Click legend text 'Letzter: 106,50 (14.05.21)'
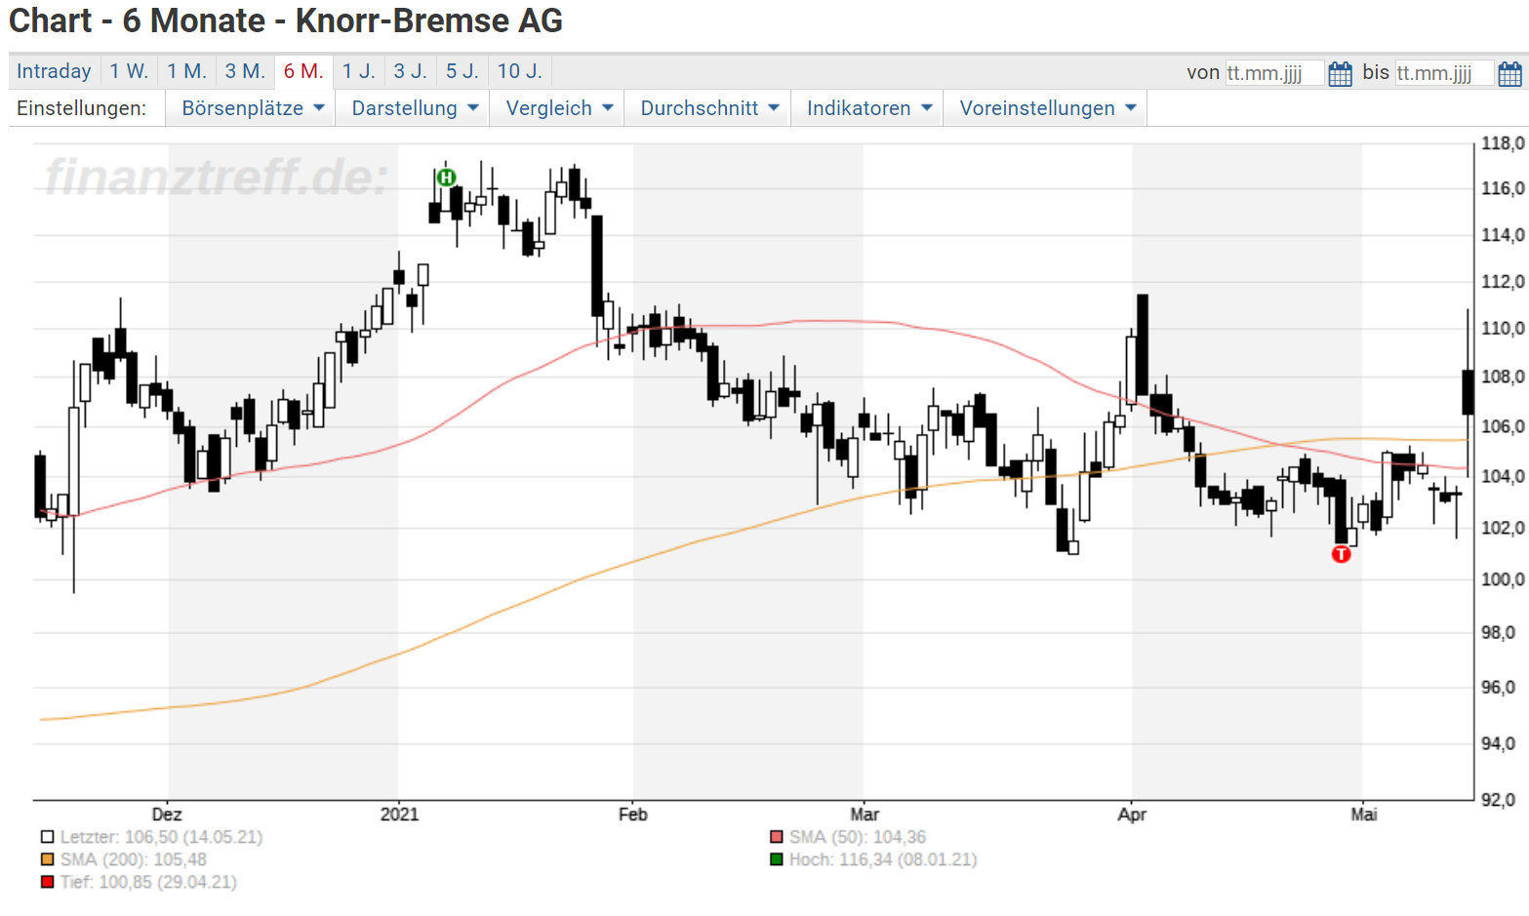This screenshot has height=916, width=1529. (x=161, y=837)
